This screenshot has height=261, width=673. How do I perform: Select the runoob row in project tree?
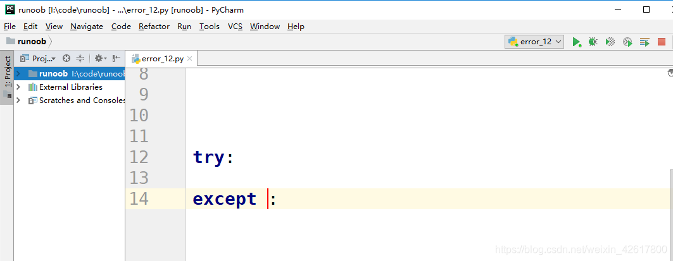70,74
